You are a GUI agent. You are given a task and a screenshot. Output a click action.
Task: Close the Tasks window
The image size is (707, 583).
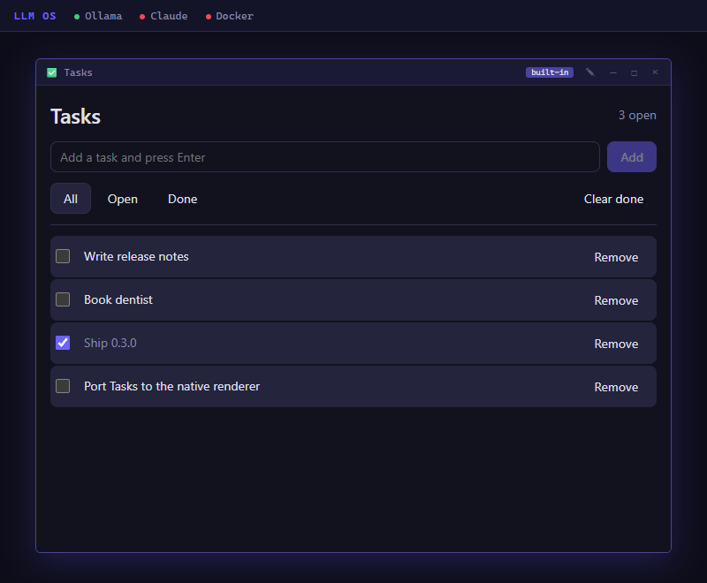pos(655,72)
